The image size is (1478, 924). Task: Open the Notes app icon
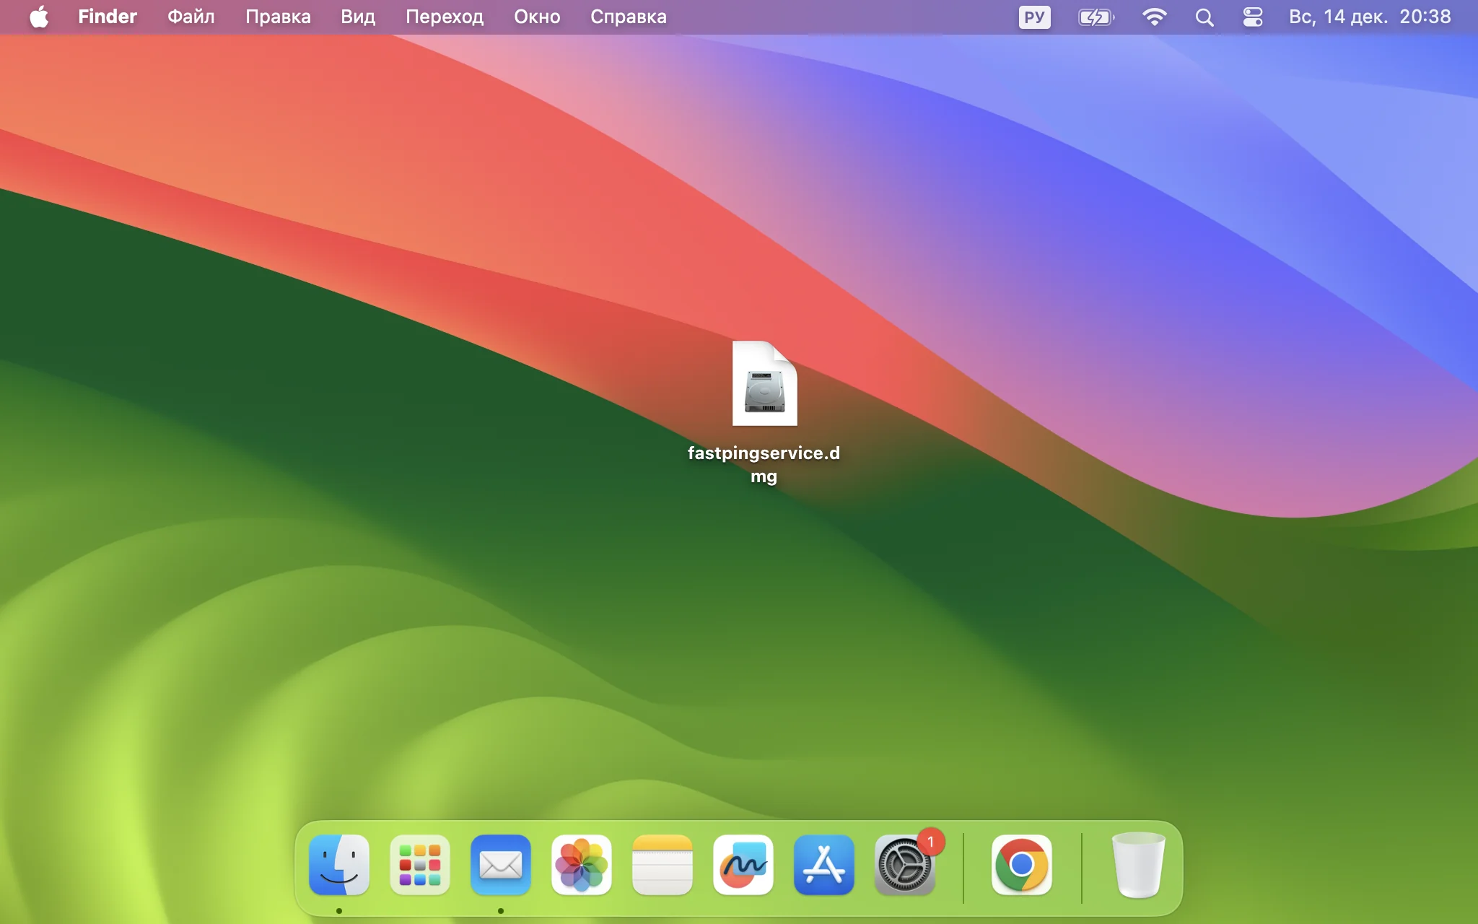pos(663,865)
